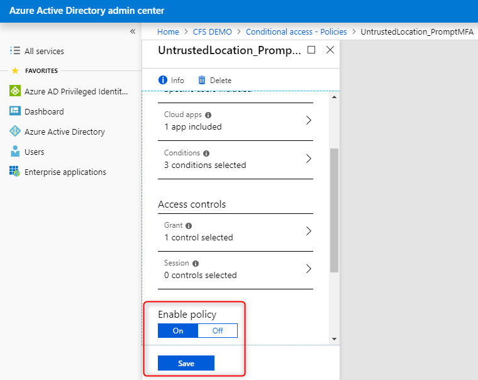The image size is (478, 380).
Task: Open All services menu item
Action: 44,51
